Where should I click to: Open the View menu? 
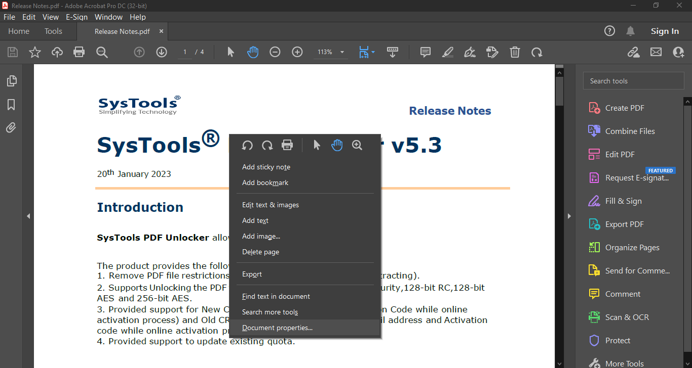pos(51,17)
